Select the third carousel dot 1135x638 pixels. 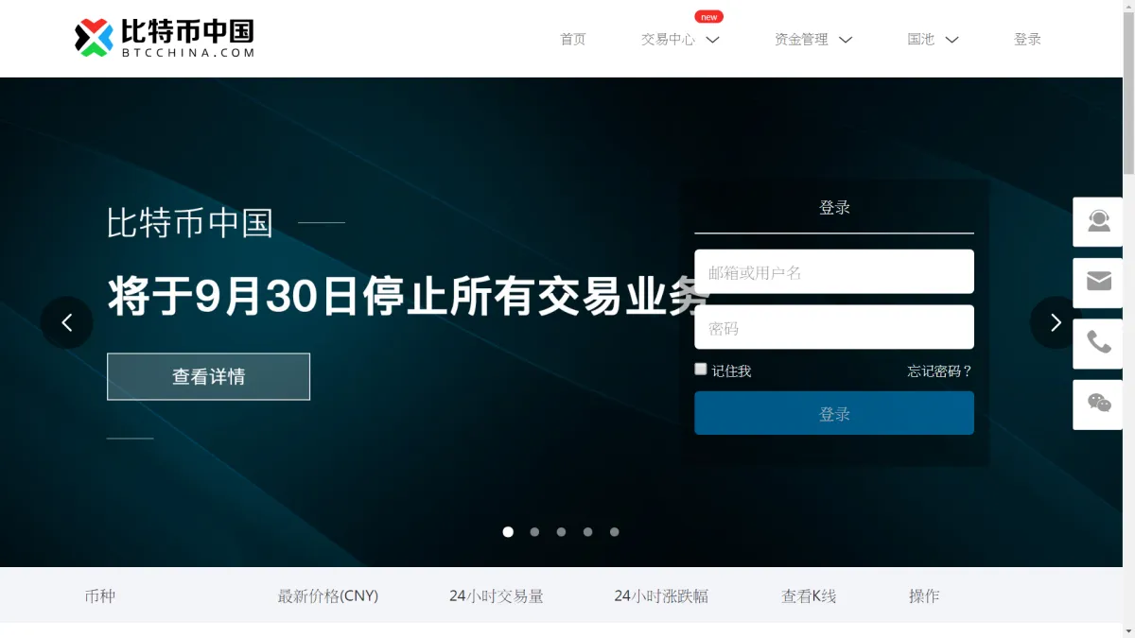point(561,532)
